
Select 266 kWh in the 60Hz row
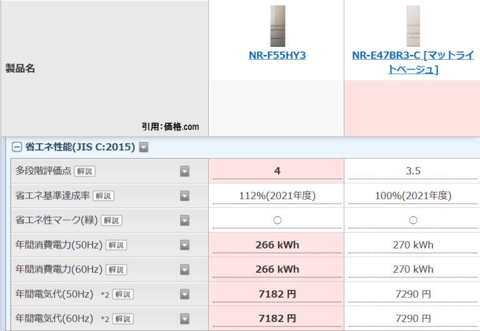click(276, 270)
